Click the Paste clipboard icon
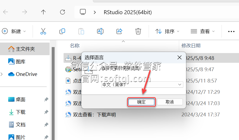239x140 pixels. point(81,32)
